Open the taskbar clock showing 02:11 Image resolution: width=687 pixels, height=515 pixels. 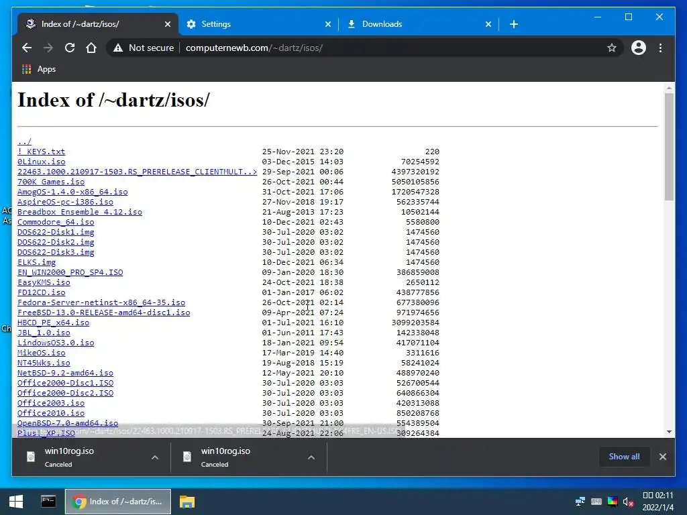(657, 502)
